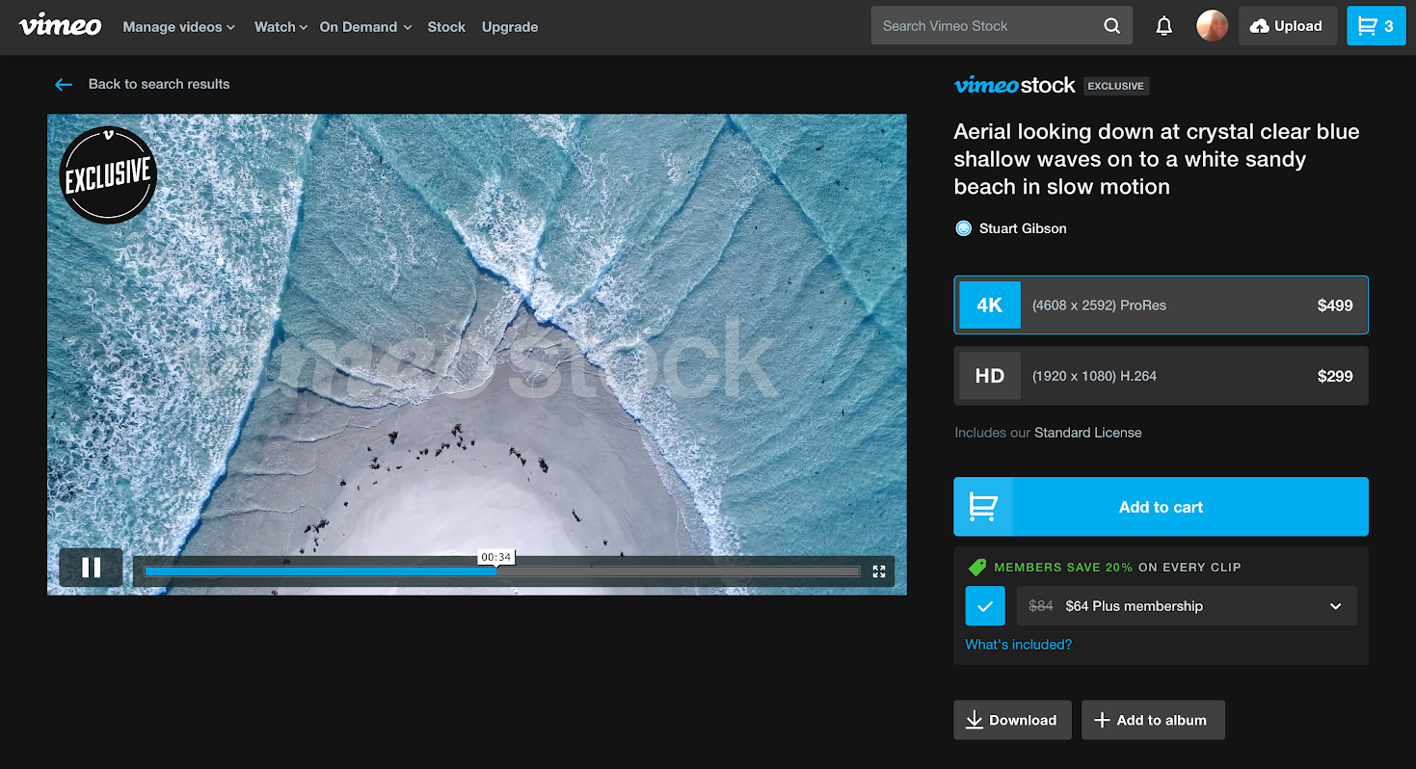Enter fullscreen mode on the video player

point(878,571)
